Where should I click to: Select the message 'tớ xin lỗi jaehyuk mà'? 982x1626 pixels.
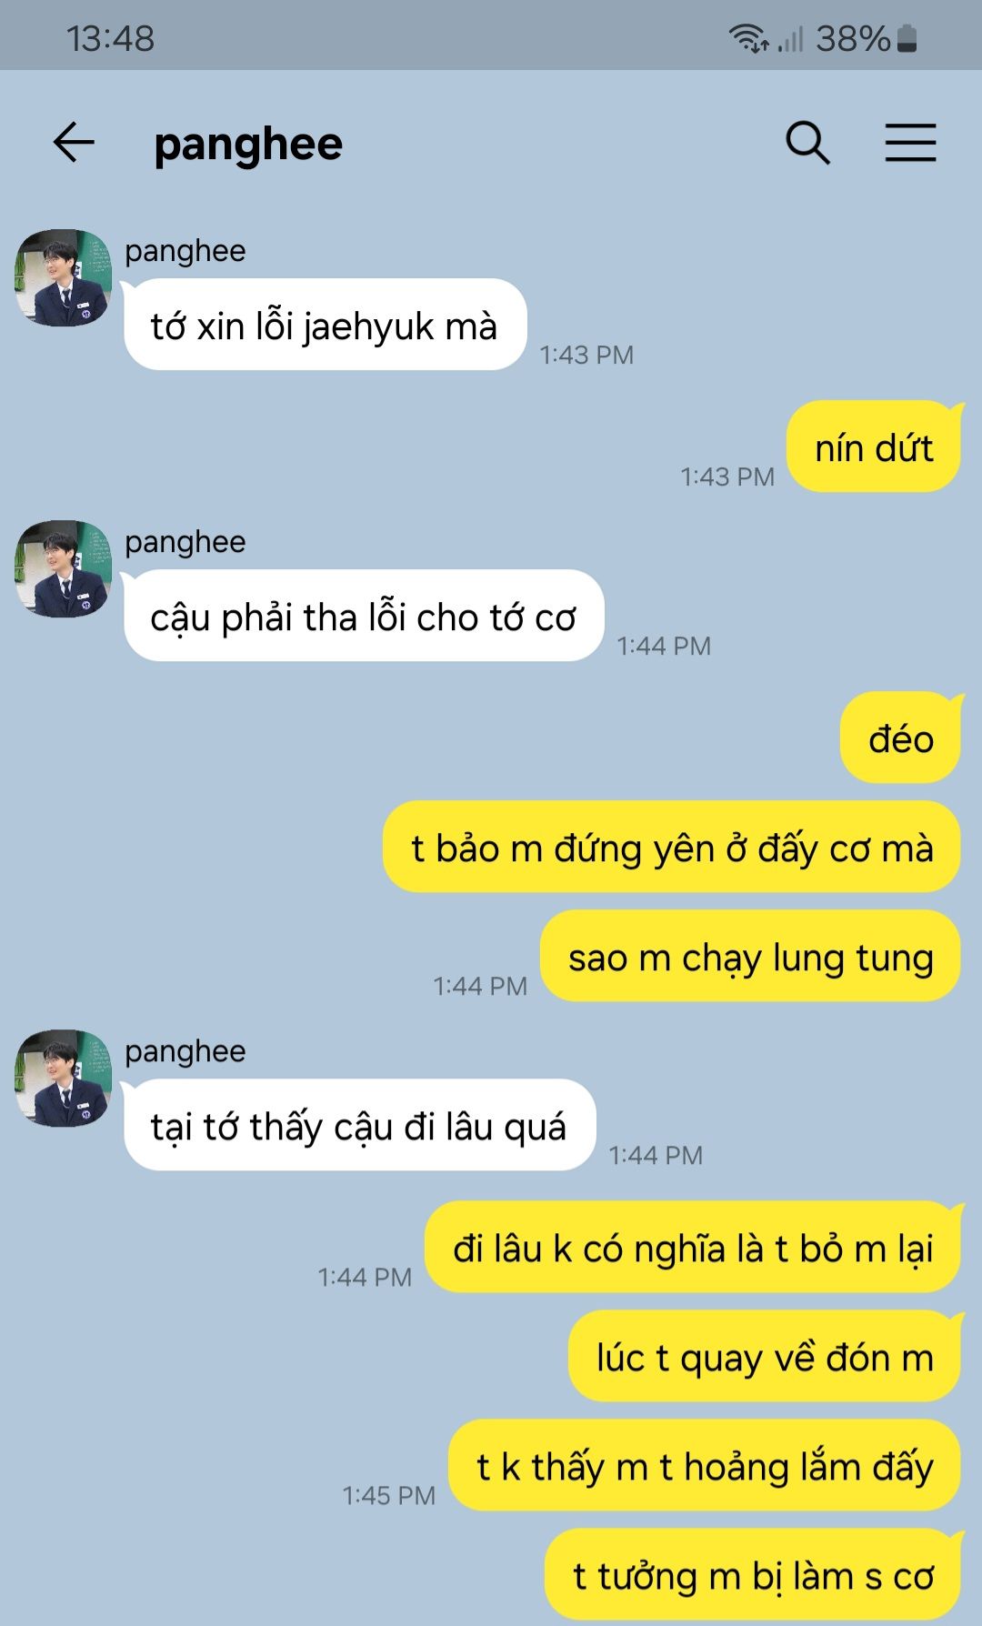[x=325, y=325]
